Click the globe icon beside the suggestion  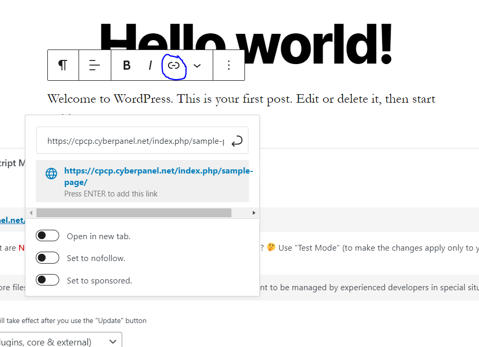[51, 173]
